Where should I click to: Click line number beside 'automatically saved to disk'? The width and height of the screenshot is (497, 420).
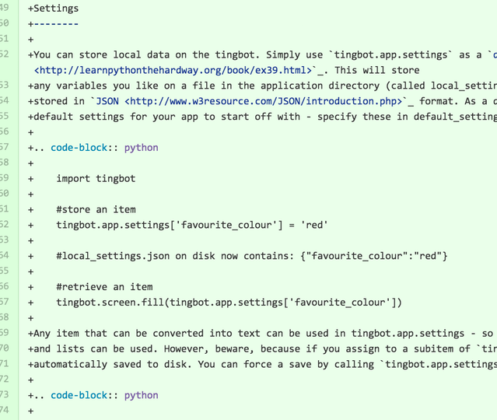tap(5, 363)
